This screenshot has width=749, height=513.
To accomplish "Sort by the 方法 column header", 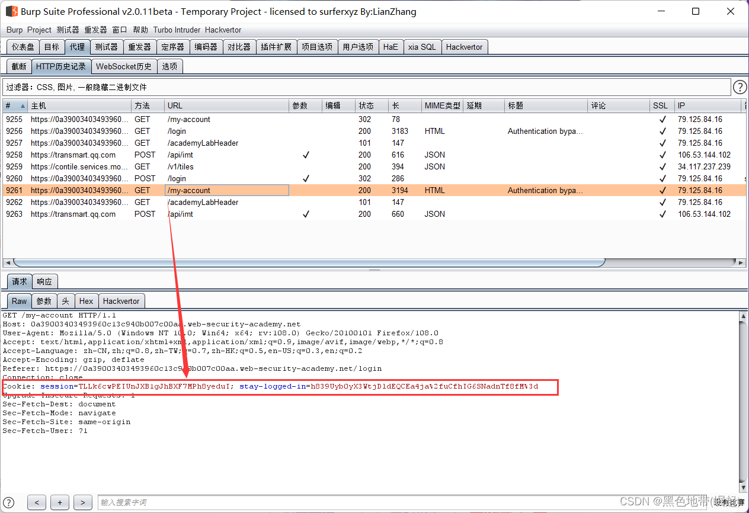I will [x=148, y=105].
